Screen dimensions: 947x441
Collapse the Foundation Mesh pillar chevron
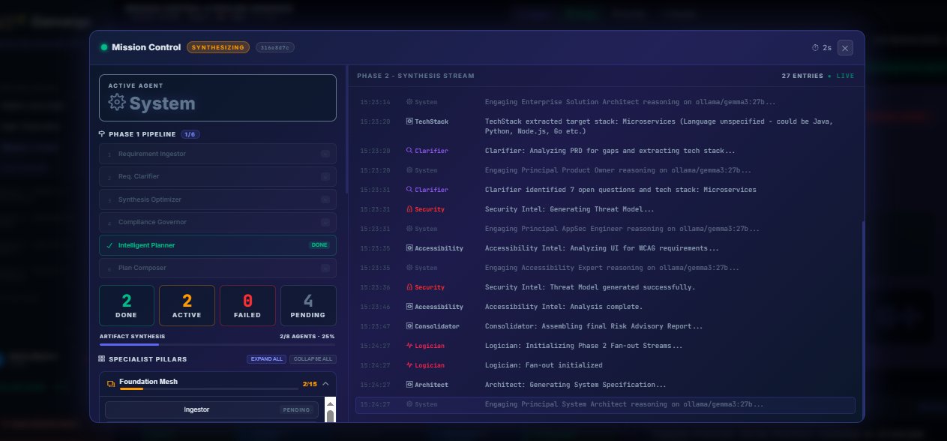click(325, 384)
